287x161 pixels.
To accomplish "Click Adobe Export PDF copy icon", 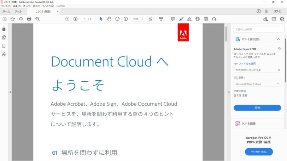I will click(x=280, y=49).
